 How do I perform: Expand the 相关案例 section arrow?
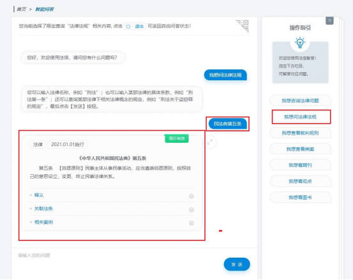tap(192, 223)
